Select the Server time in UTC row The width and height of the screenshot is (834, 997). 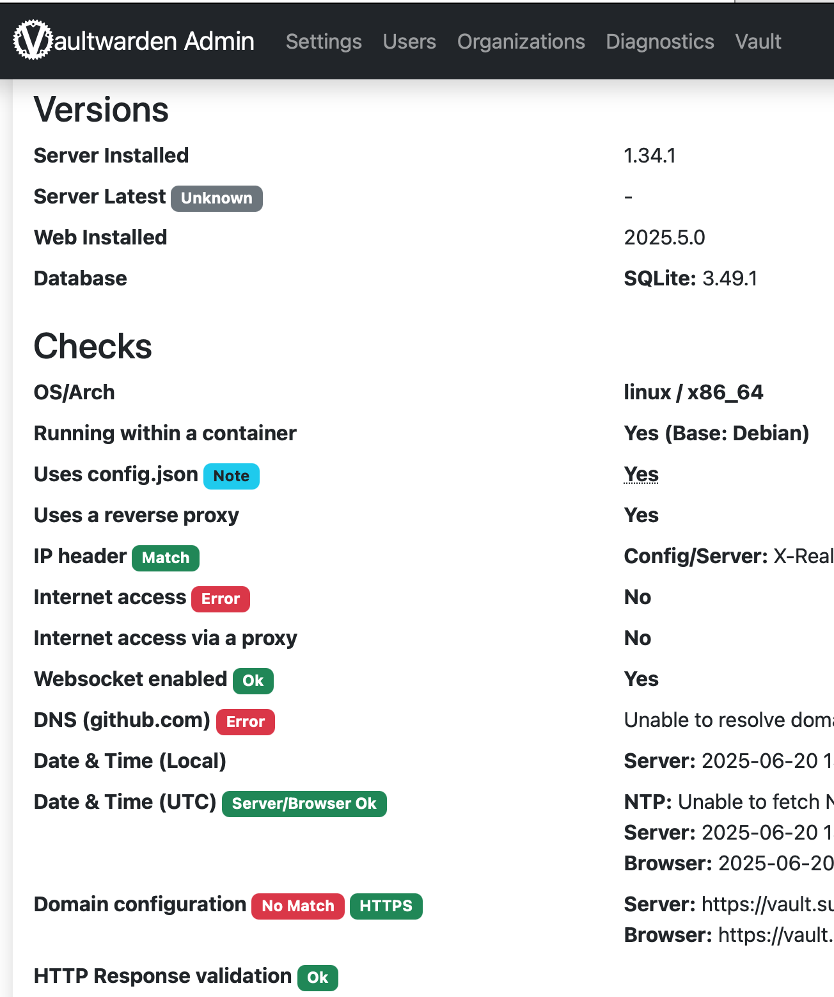pos(729,833)
